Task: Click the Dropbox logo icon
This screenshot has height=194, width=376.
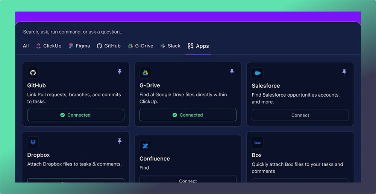Action: (33, 142)
